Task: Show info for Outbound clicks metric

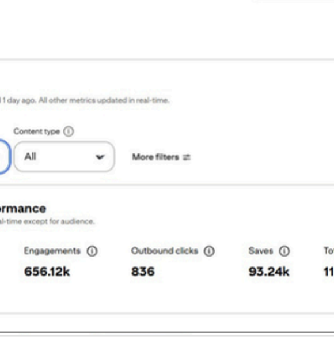Action: 209,251
